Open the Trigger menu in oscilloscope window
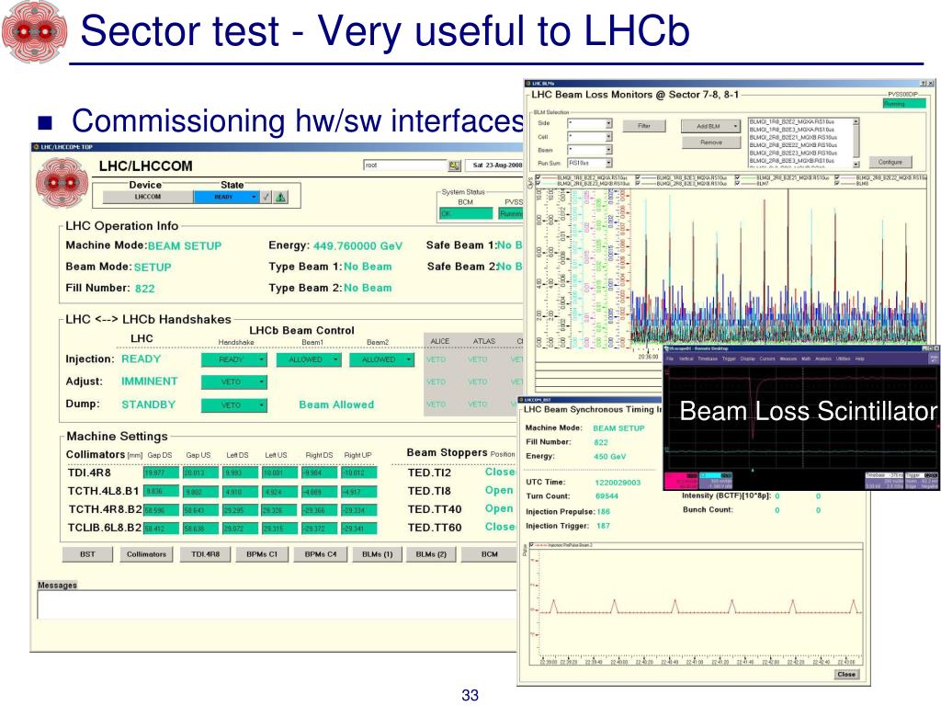This screenshot has height=706, width=941. coord(729,359)
